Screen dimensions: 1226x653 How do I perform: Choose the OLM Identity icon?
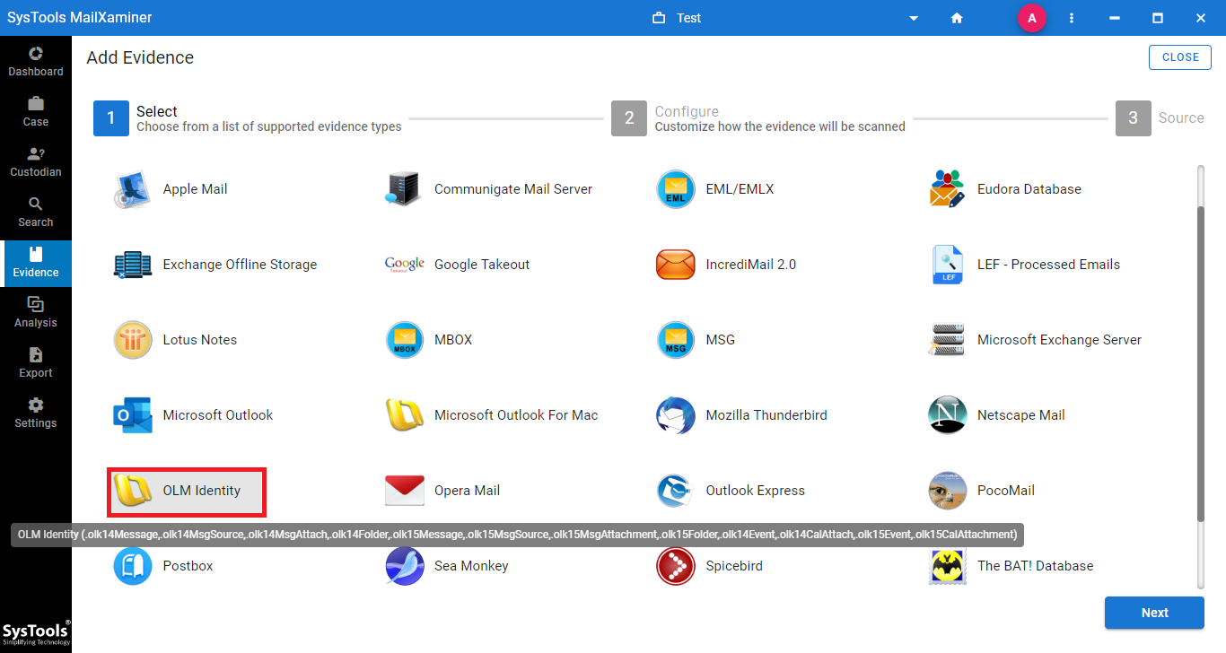point(133,491)
